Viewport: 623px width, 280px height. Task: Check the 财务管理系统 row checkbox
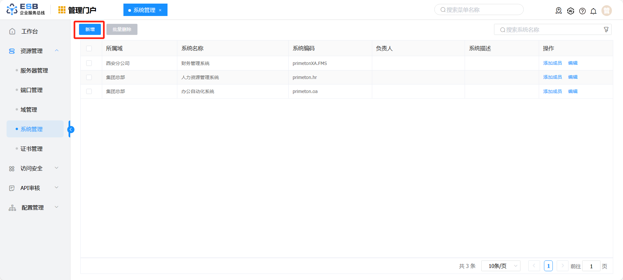pyautogui.click(x=89, y=63)
